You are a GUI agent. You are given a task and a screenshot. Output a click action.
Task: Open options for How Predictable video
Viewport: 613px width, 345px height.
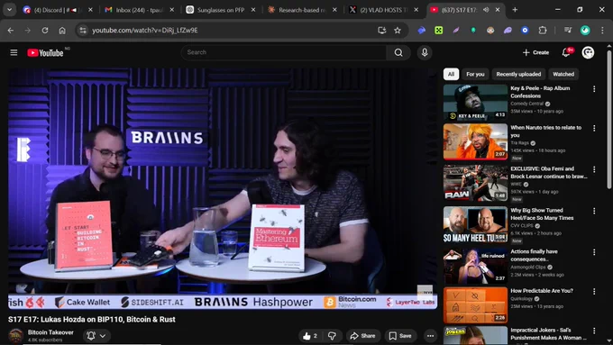(594, 292)
